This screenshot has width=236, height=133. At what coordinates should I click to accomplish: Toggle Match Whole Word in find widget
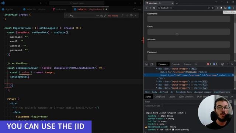(101, 16)
